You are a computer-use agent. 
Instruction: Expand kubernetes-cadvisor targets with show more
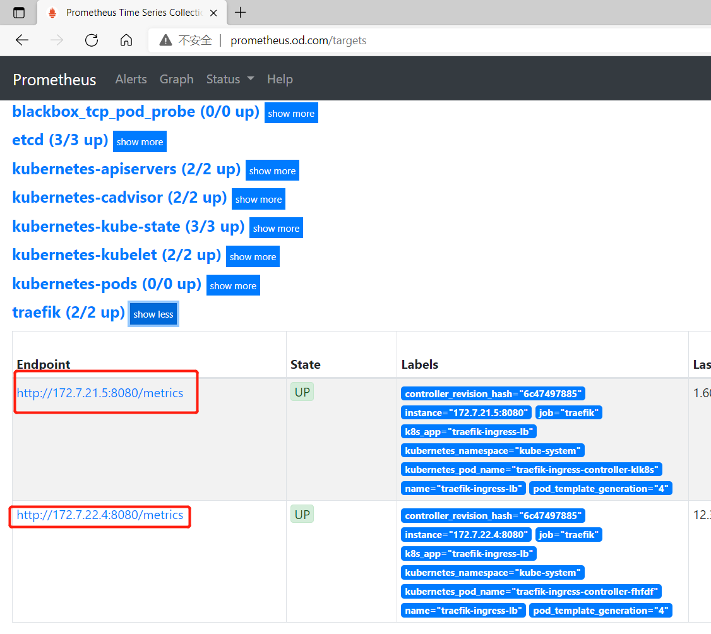(258, 199)
